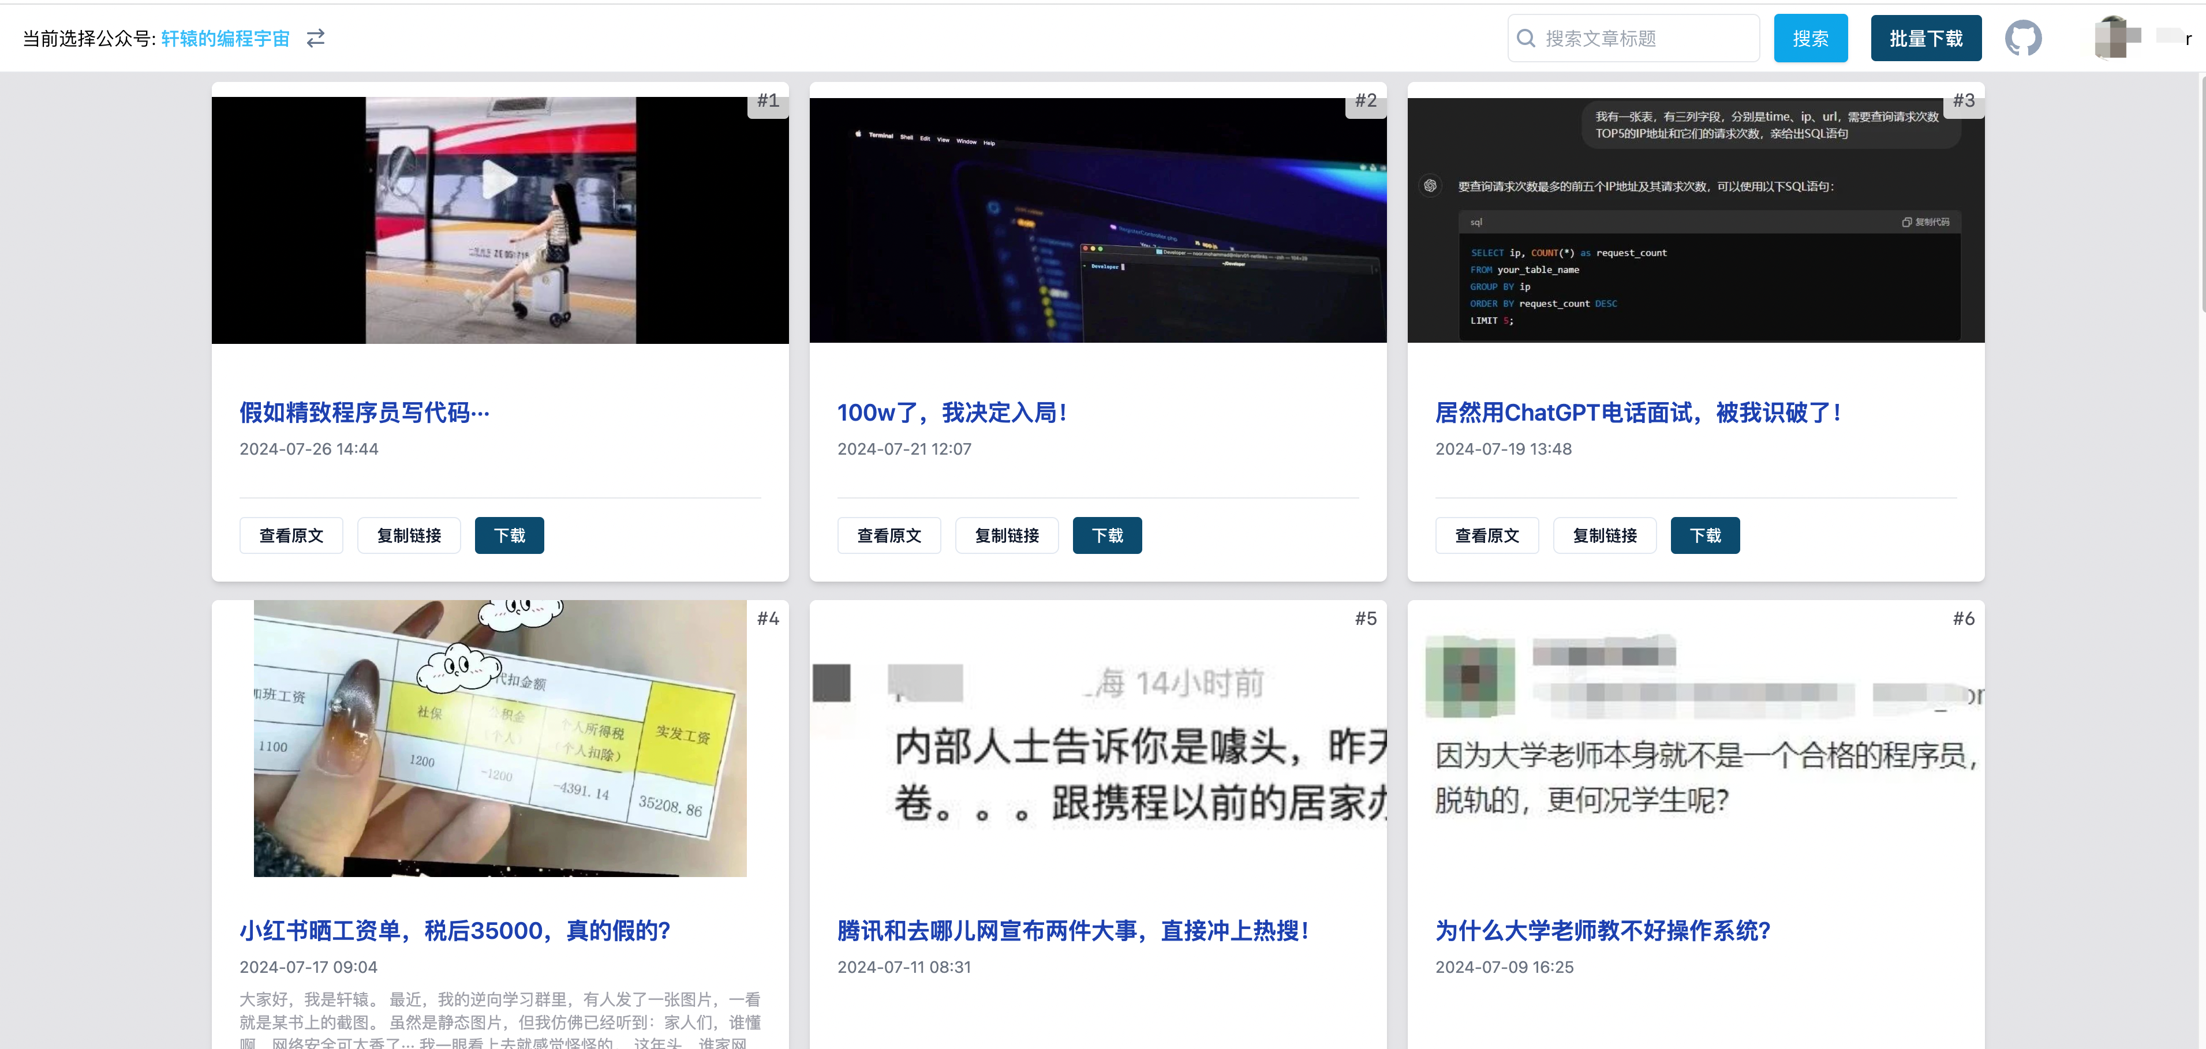This screenshot has width=2206, height=1049.
Task: Click the payslip thumbnail of article #4
Action: [x=499, y=738]
